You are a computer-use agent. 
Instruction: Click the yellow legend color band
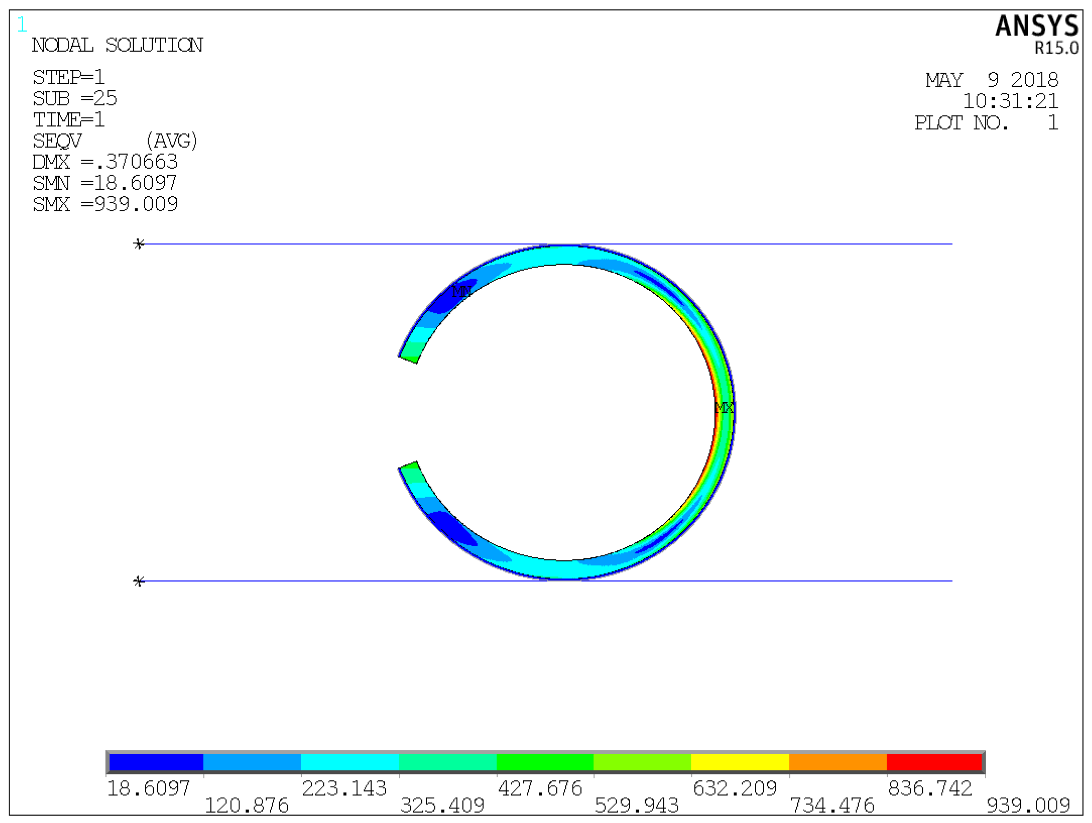739,762
